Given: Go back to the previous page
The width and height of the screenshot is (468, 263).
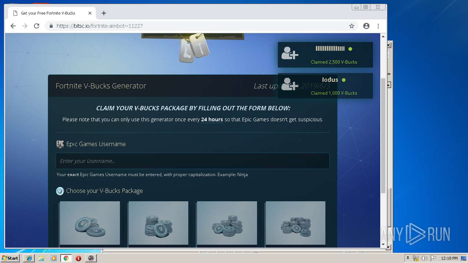Looking at the screenshot, I should point(13,26).
